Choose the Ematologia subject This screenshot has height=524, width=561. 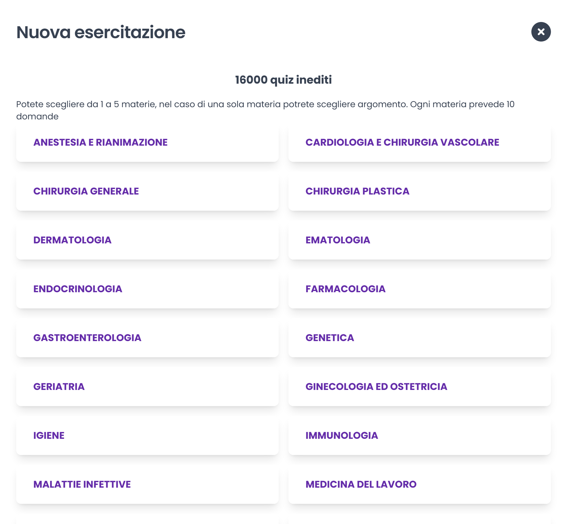pyautogui.click(x=419, y=240)
